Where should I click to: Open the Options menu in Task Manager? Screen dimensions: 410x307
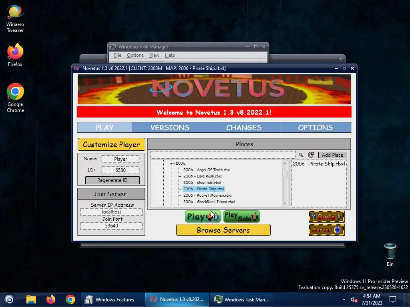pos(135,55)
